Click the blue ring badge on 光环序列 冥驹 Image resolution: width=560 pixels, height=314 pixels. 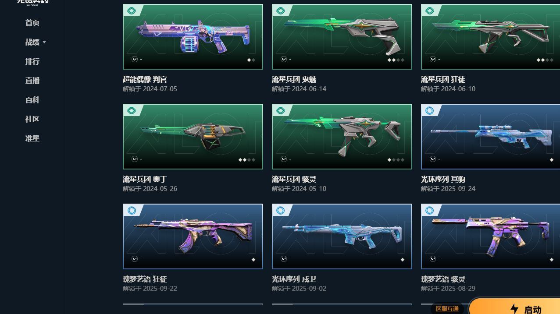[x=429, y=111]
